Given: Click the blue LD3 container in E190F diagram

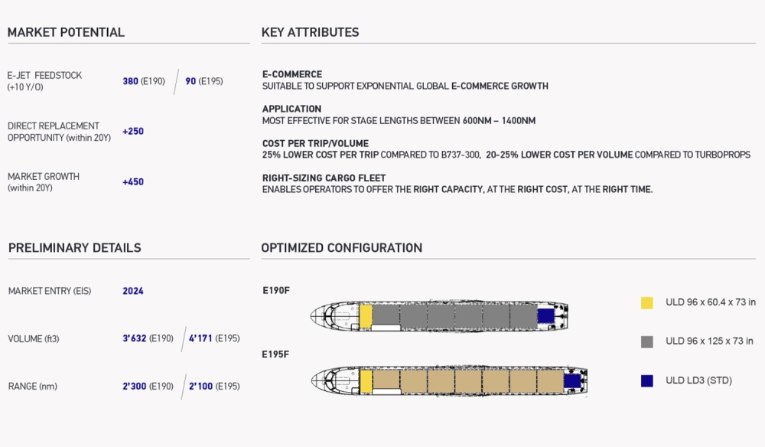Looking at the screenshot, I should click(x=545, y=316).
